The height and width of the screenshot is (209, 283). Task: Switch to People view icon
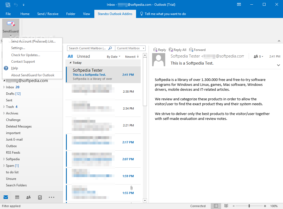pyautogui.click(x=29, y=197)
